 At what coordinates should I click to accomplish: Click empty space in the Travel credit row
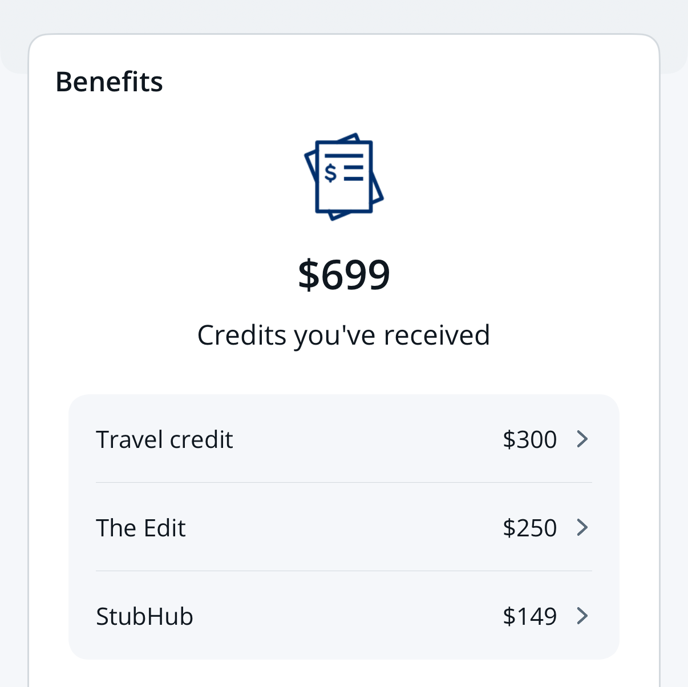coord(365,440)
